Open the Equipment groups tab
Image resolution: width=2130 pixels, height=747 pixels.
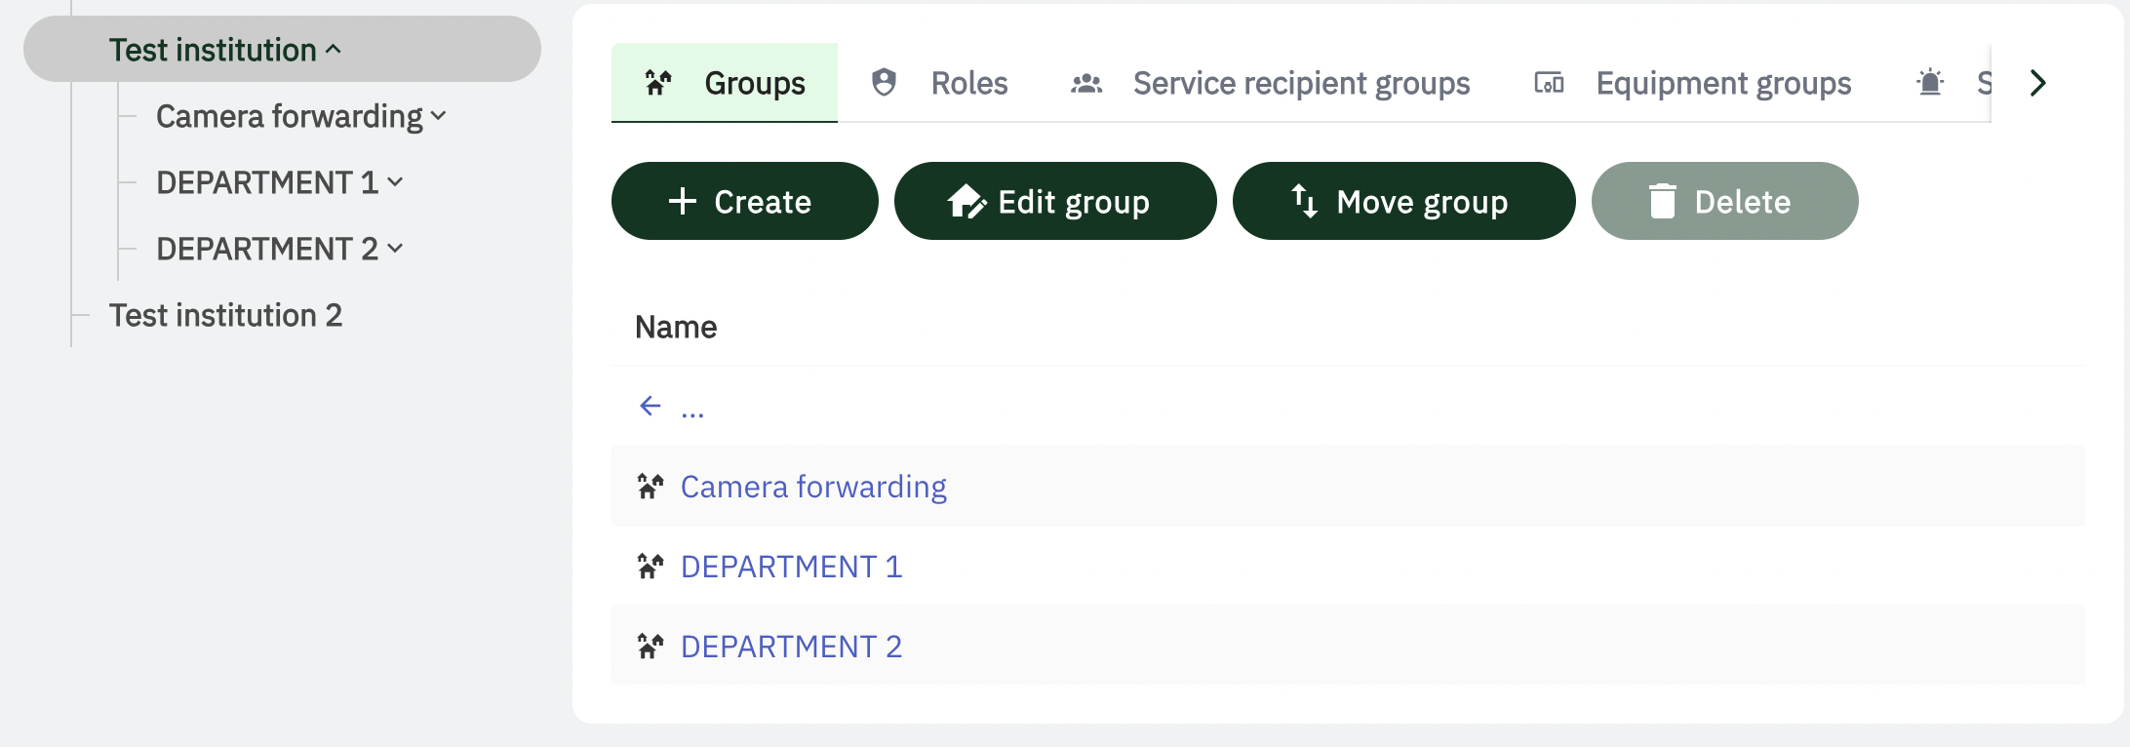(x=1693, y=83)
